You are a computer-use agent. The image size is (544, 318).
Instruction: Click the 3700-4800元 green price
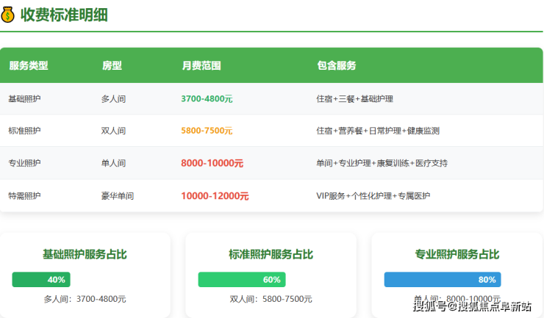[x=207, y=98]
